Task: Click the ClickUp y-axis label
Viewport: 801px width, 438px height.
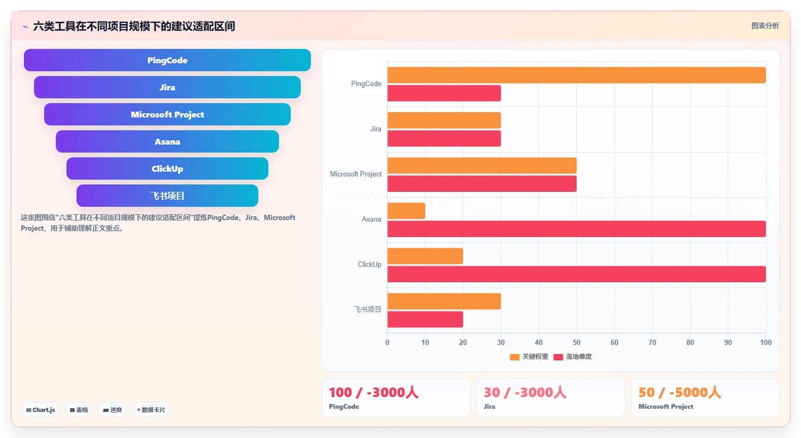Action: click(369, 264)
